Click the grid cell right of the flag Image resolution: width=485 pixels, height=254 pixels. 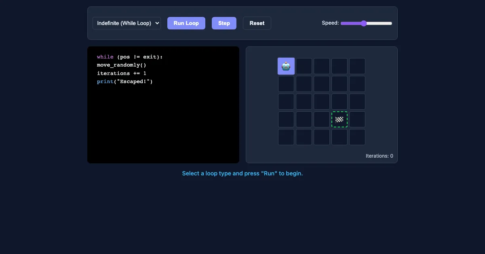click(x=357, y=119)
